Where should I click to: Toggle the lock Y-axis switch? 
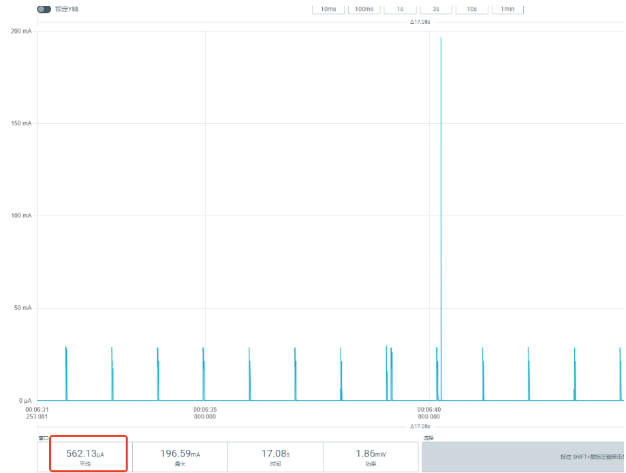point(44,9)
